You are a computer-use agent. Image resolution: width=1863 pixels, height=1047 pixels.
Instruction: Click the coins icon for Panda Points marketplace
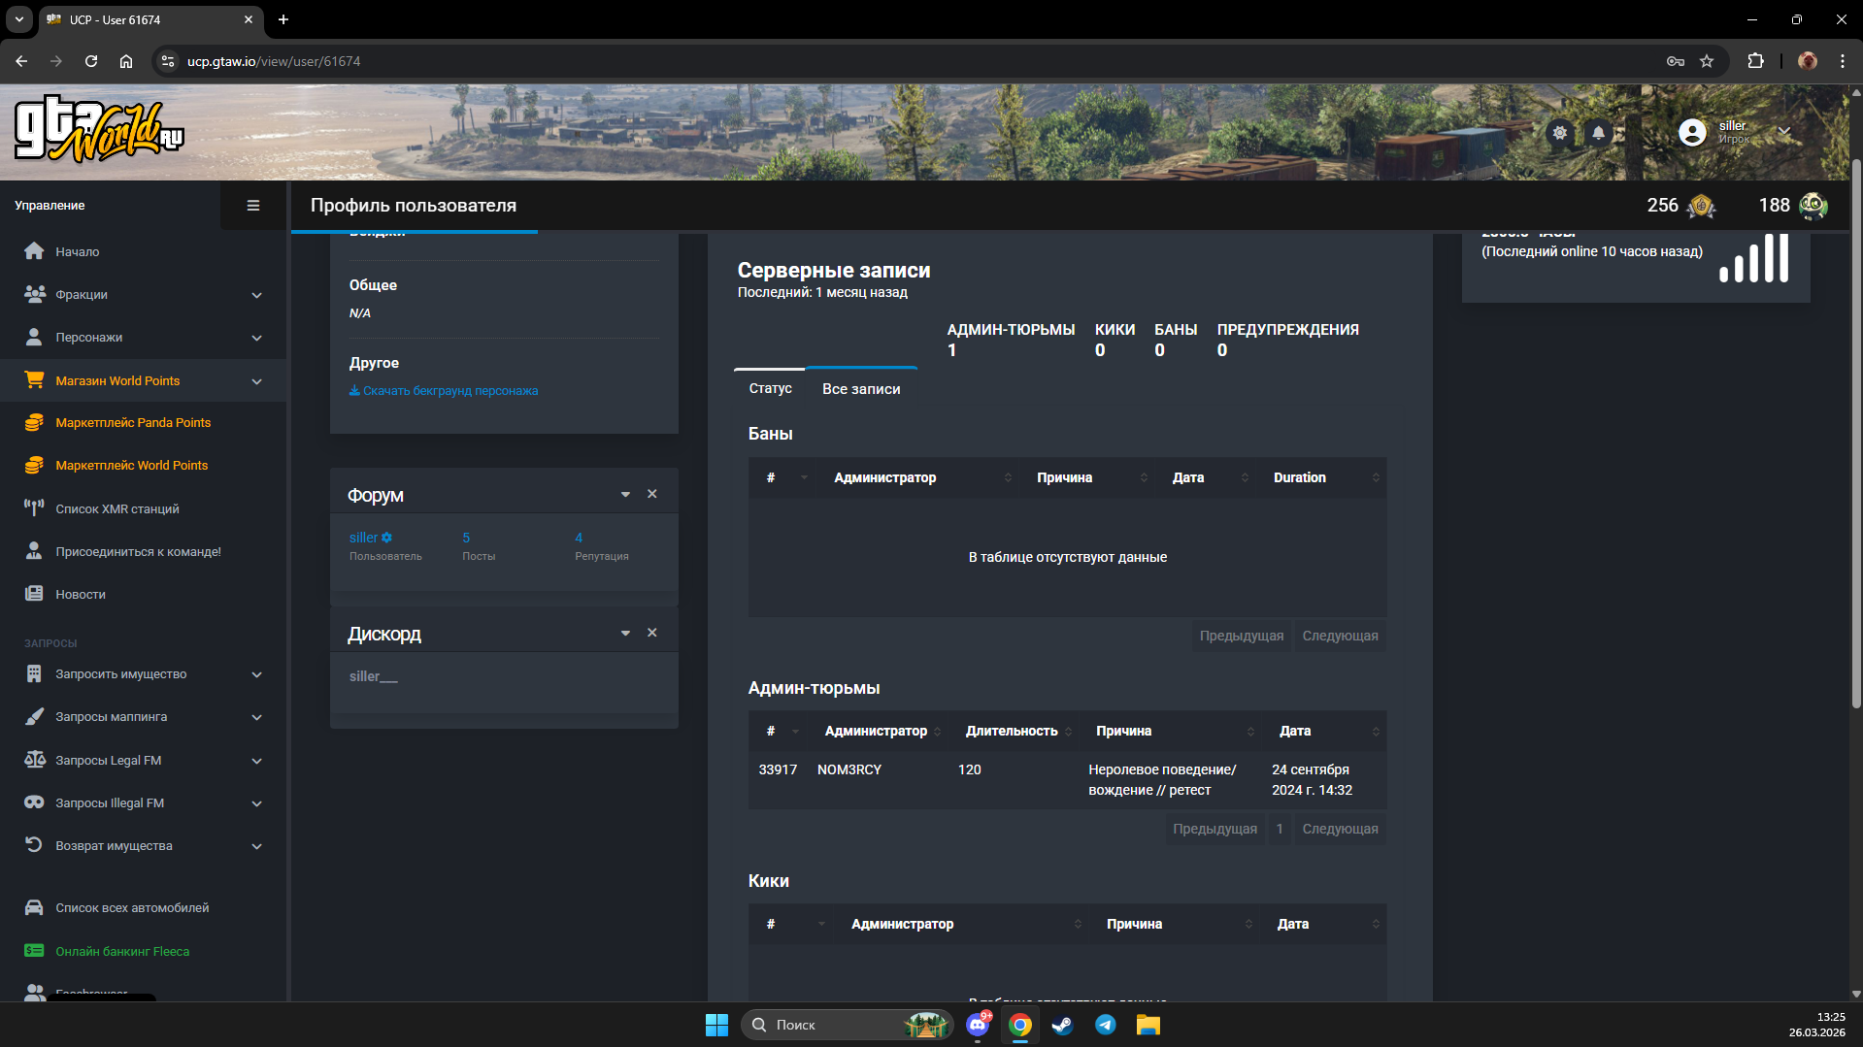point(34,422)
